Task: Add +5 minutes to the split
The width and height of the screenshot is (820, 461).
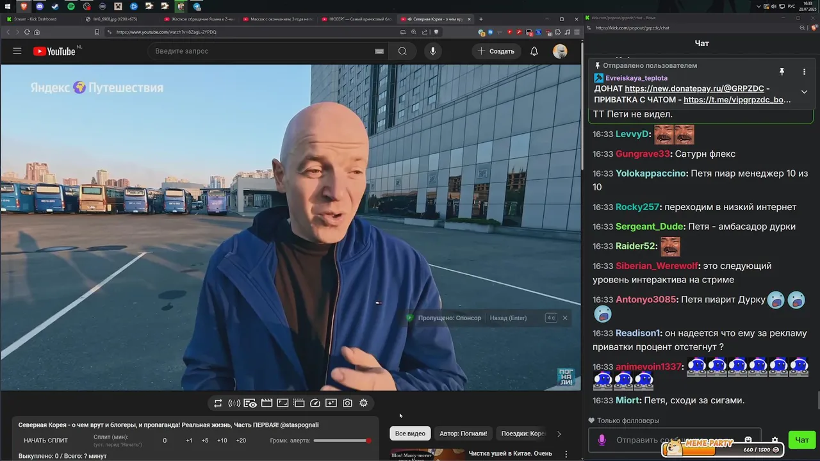Action: (x=205, y=441)
